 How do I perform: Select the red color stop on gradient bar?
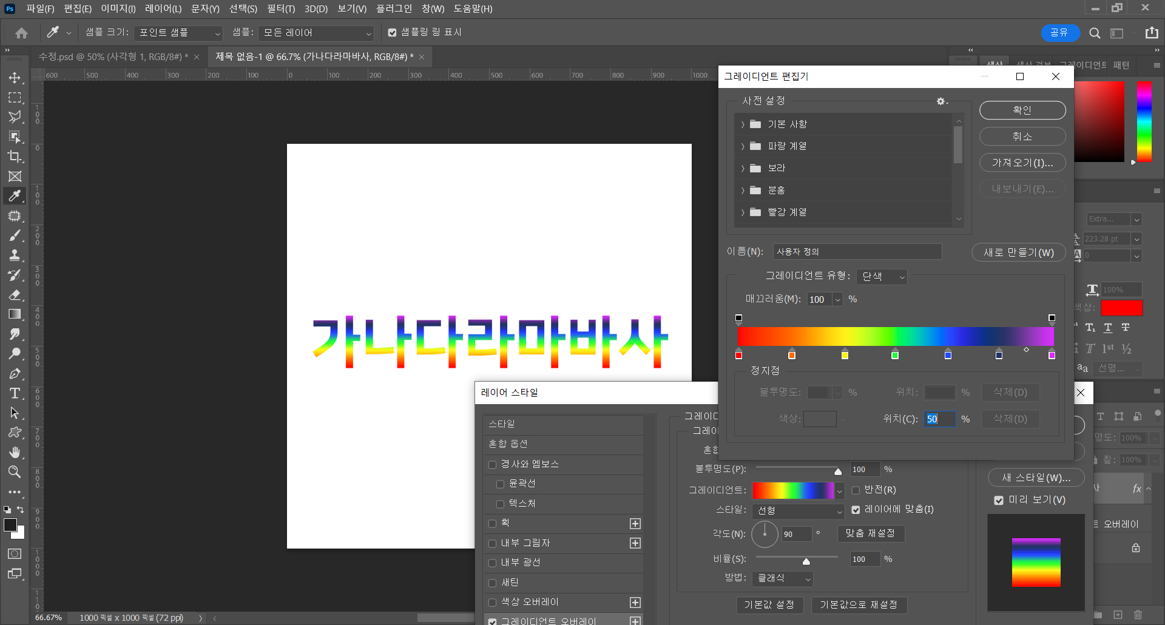pos(738,355)
